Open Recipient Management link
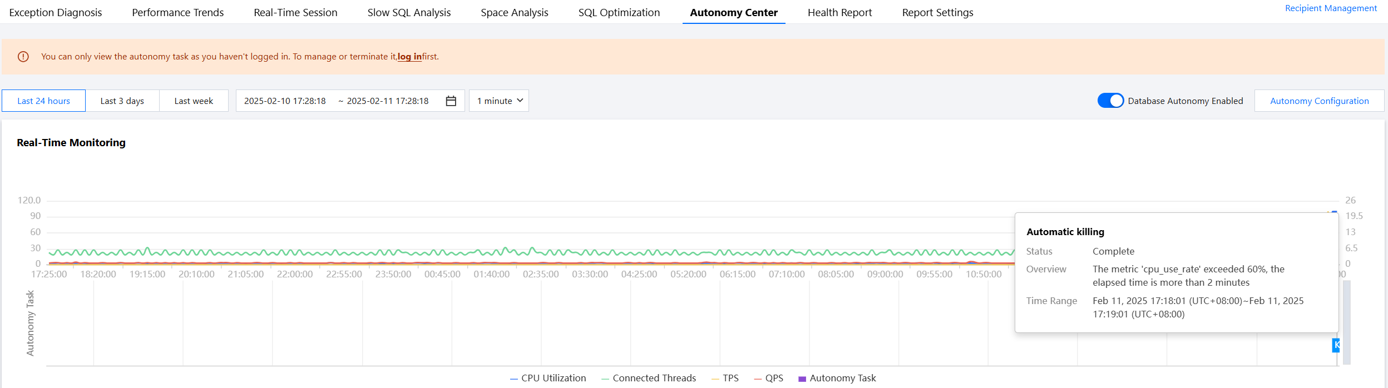The height and width of the screenshot is (388, 1388). click(x=1330, y=8)
